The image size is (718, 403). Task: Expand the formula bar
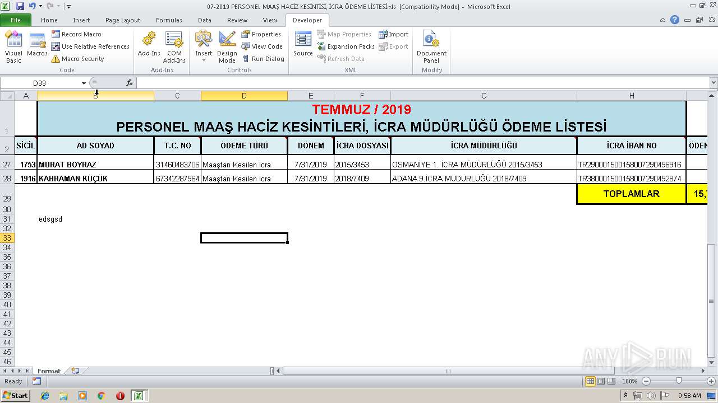[713, 83]
